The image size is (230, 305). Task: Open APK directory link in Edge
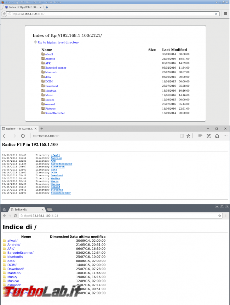pos(53,161)
